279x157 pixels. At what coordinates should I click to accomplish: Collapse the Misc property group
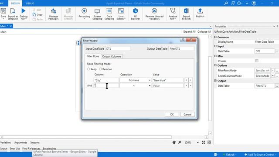[x=215, y=56]
